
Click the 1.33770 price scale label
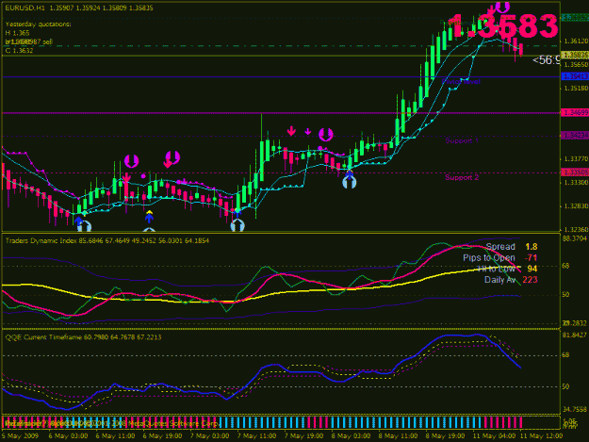coord(576,159)
